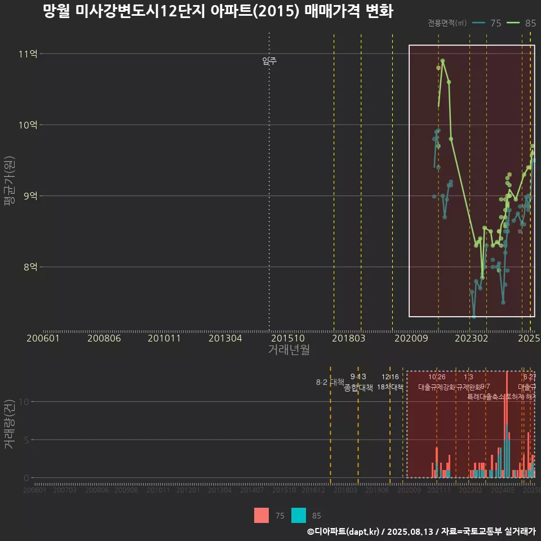Click the copyright text '©디아파트(dapt.kr)' footer
The width and height of the screenshot is (541, 541).
pos(343,531)
